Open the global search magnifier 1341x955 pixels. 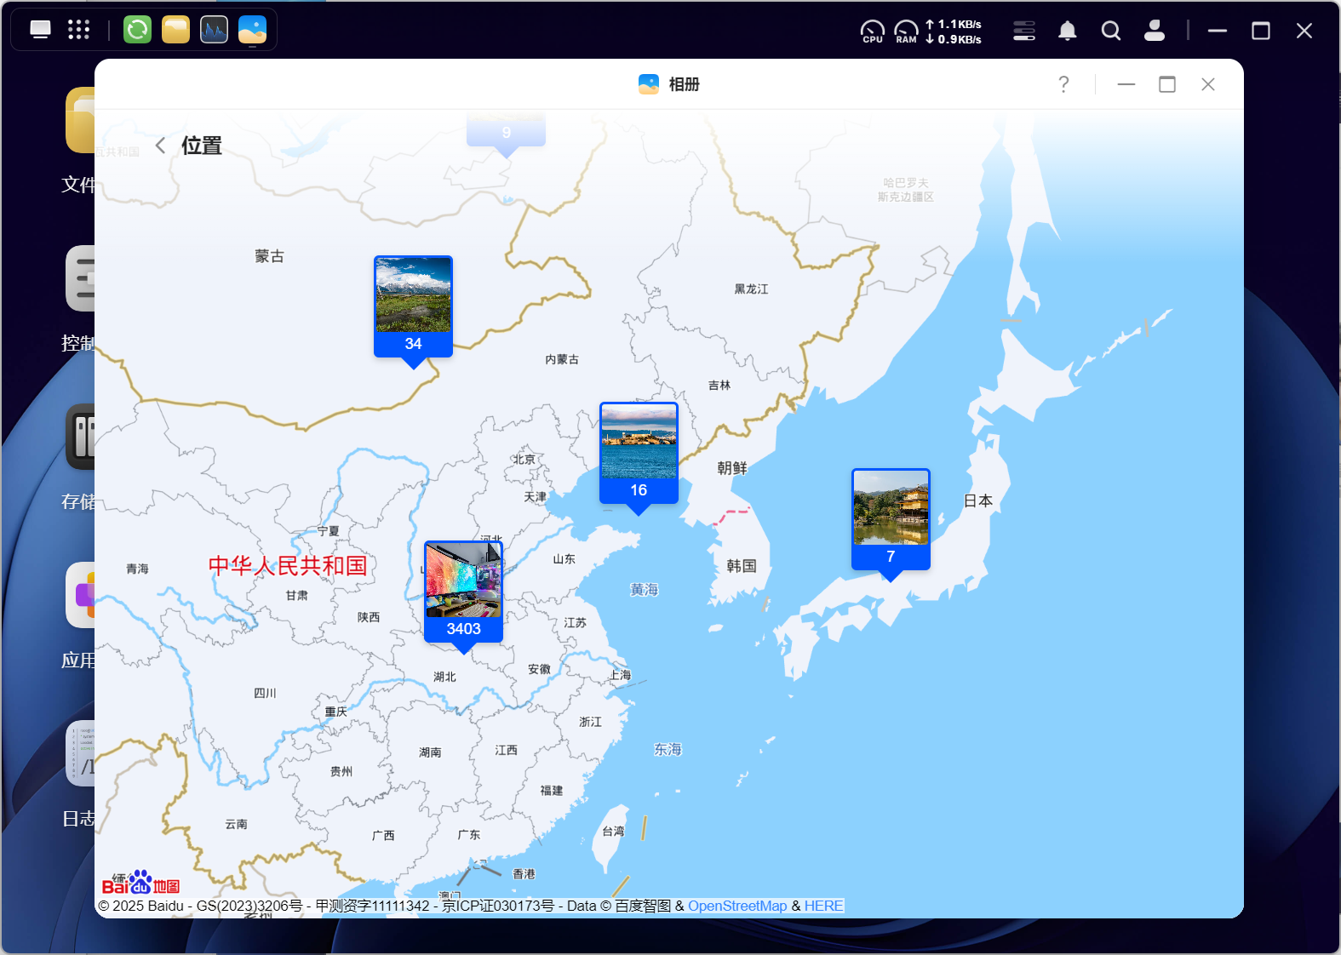pos(1110,31)
